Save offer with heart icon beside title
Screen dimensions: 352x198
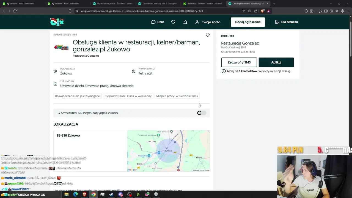tap(208, 35)
